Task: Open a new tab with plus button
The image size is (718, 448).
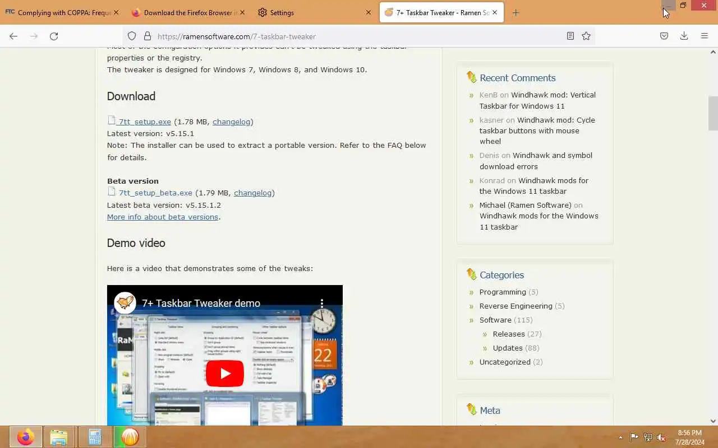Action: pyautogui.click(x=516, y=12)
